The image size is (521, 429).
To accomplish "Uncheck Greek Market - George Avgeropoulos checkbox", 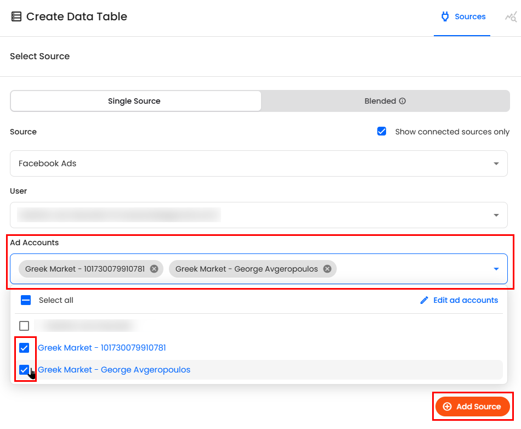I will [x=24, y=370].
